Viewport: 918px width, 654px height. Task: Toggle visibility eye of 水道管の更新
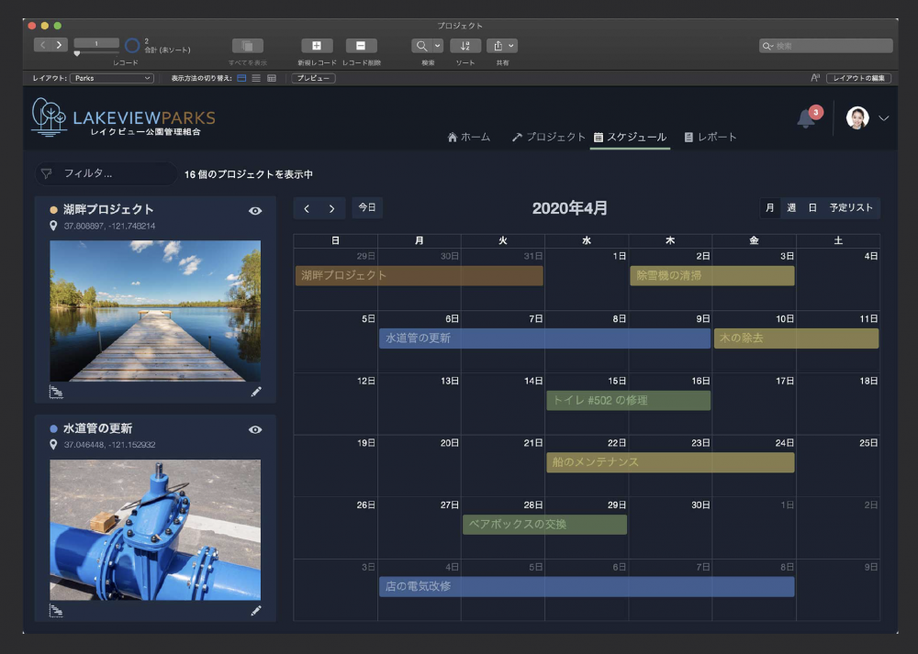click(255, 429)
